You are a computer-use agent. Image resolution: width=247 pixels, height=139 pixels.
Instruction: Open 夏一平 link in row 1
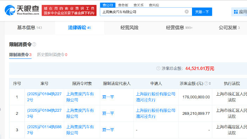(x=108, y=97)
